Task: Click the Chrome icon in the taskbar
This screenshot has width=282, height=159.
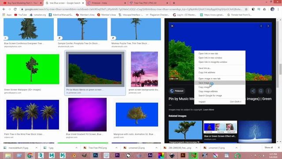Action: click(x=30, y=155)
